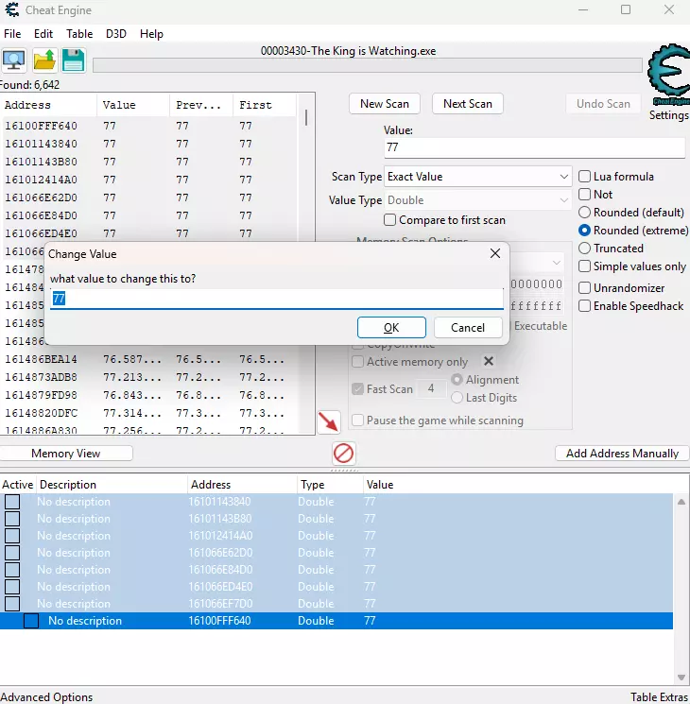Check Compare to first scan
Screen dimensions: 690x704
click(x=390, y=220)
